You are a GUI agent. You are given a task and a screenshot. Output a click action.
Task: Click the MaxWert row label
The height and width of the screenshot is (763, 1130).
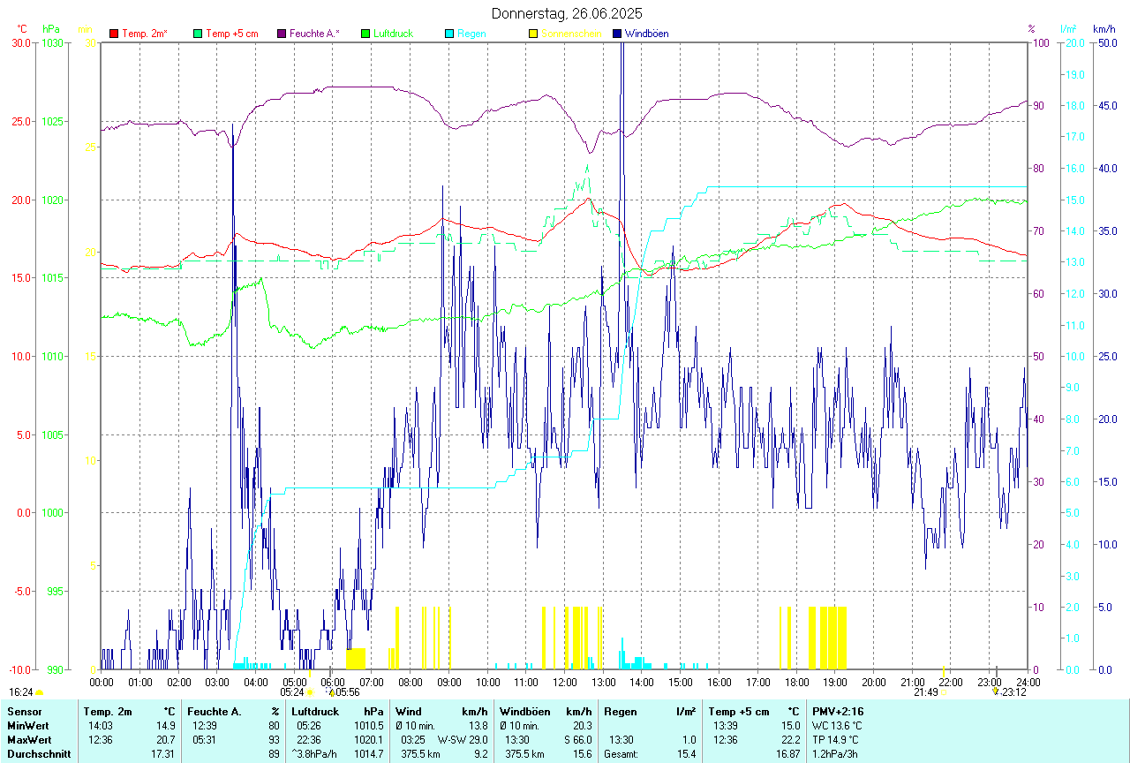coord(27,739)
